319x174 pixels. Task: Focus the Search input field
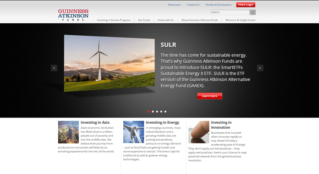(x=230, y=12)
